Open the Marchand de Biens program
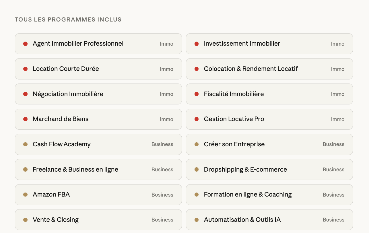369x233 pixels. [x=61, y=119]
